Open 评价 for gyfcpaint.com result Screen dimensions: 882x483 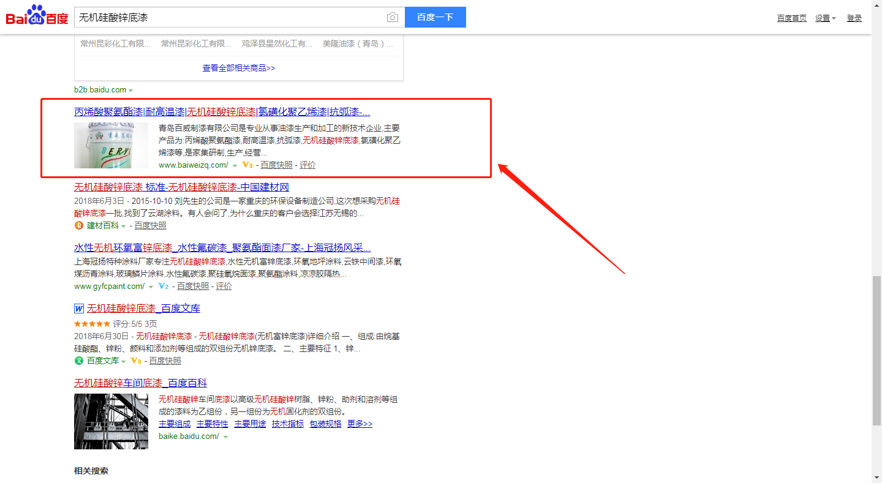pos(224,286)
